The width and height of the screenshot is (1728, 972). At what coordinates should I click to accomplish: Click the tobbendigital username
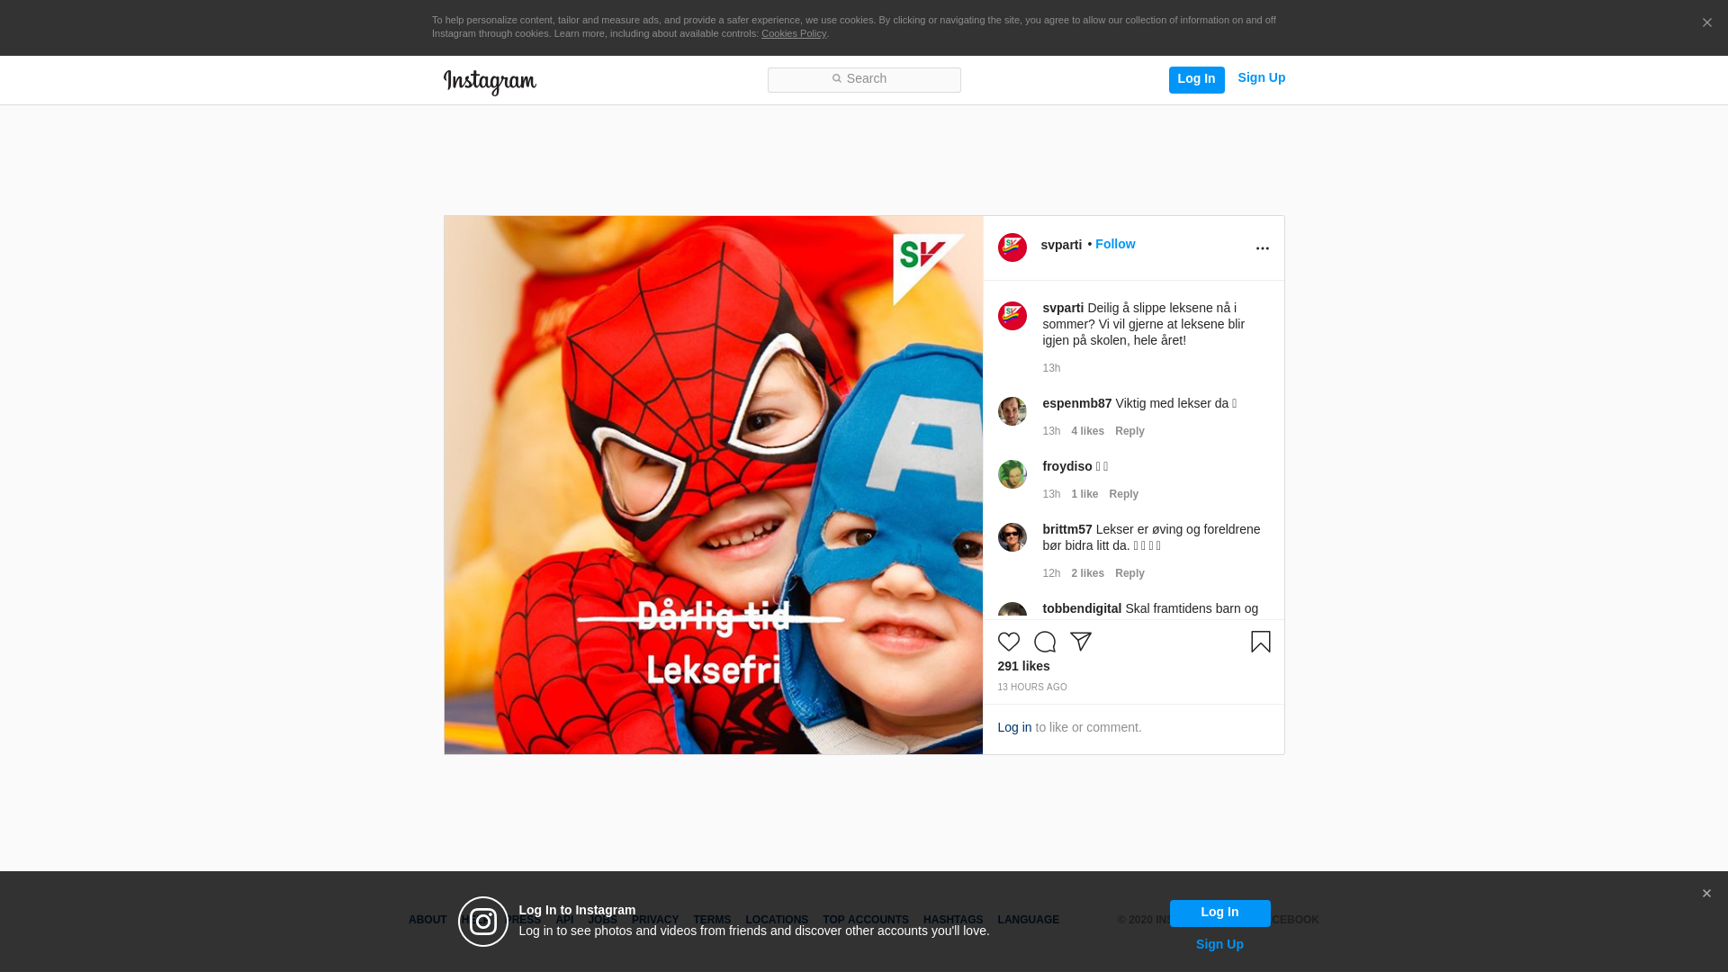tap(1082, 608)
